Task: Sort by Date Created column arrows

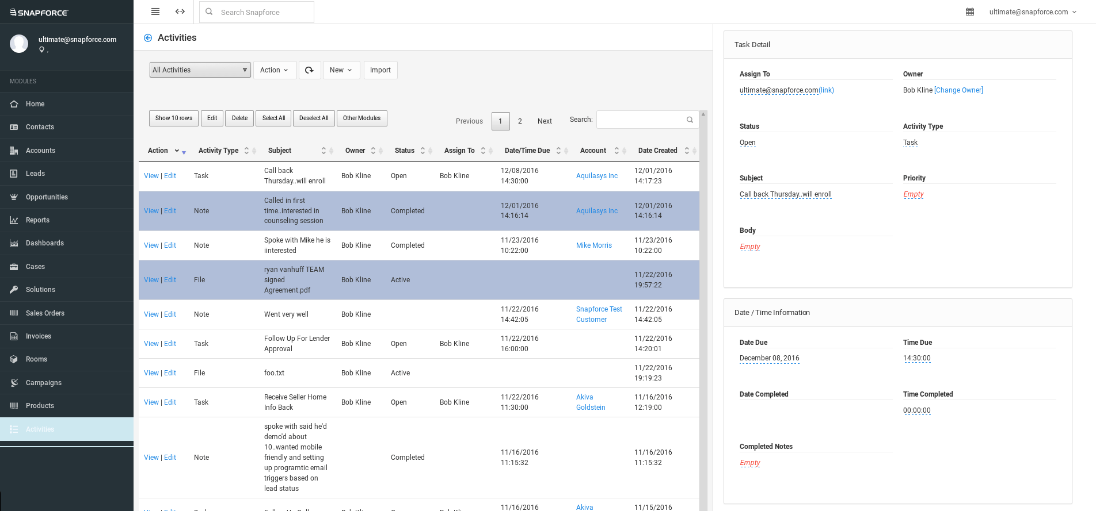Action: coord(687,151)
